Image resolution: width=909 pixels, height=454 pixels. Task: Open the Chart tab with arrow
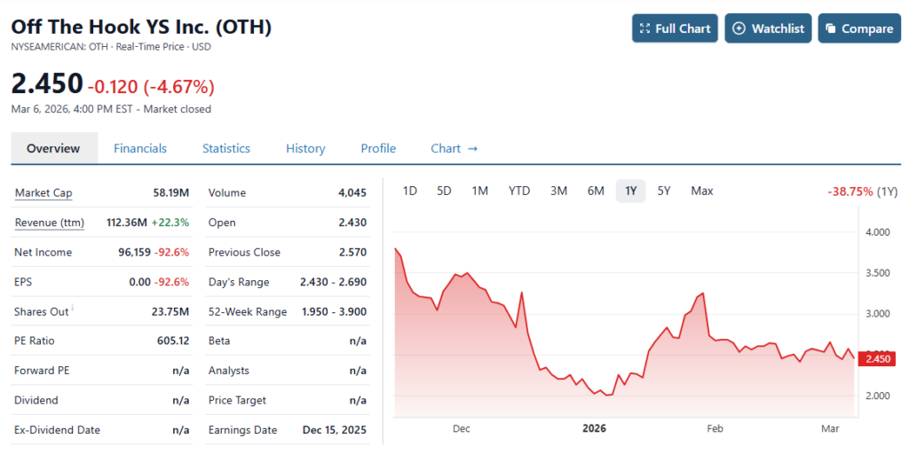click(454, 148)
